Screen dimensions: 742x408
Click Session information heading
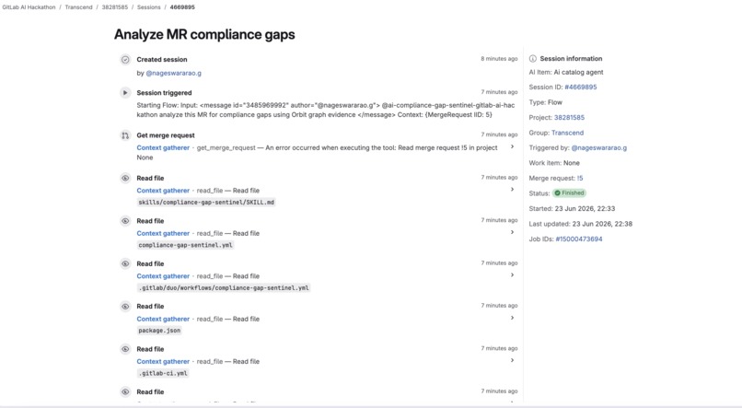pos(571,59)
